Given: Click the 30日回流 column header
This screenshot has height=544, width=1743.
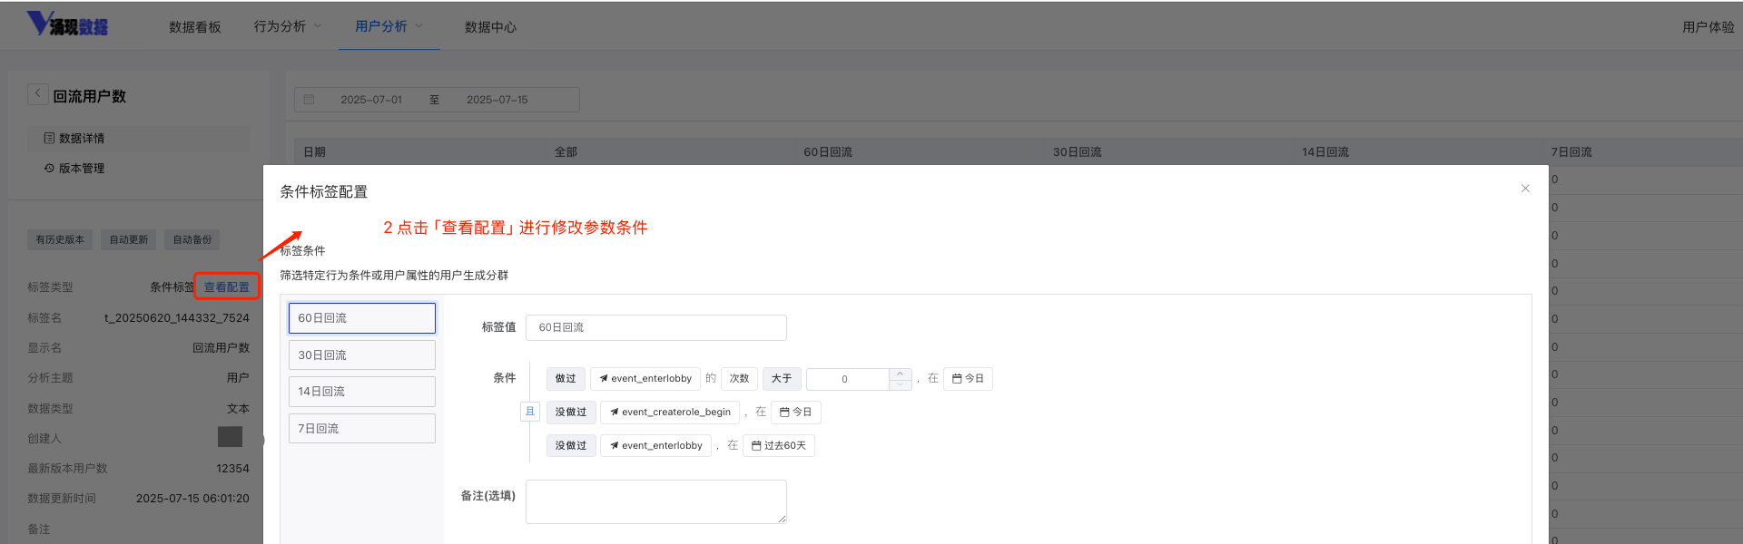Looking at the screenshot, I should pyautogui.click(x=1077, y=152).
